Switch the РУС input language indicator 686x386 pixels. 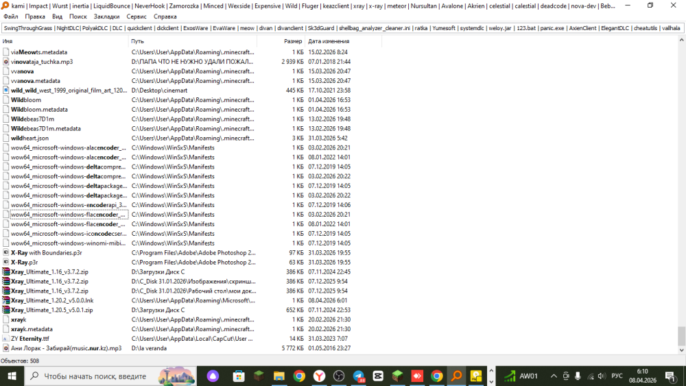(x=617, y=376)
